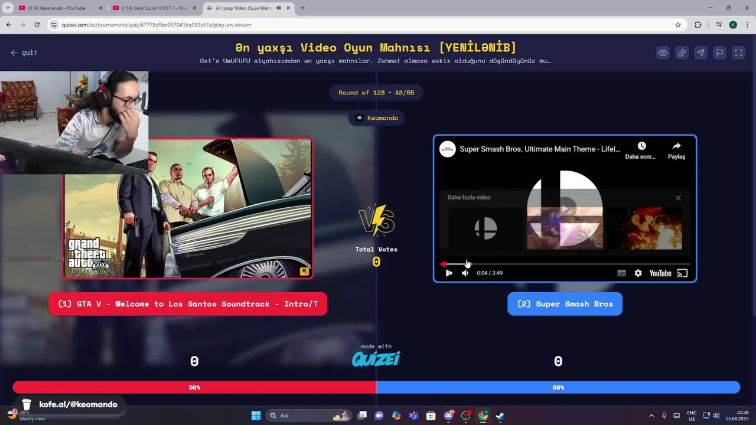The image size is (756, 425).
Task: Play the Super Smash Bros YouTube video
Action: (449, 273)
